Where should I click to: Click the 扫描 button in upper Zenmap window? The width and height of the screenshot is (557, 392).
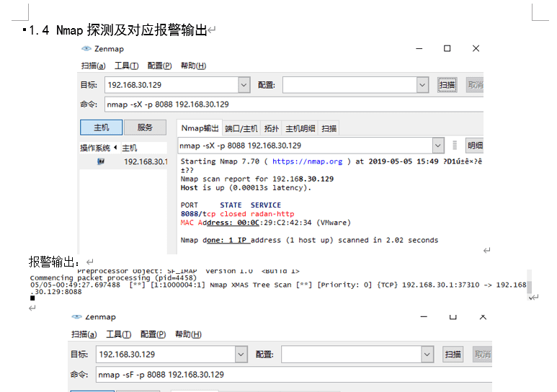[447, 85]
